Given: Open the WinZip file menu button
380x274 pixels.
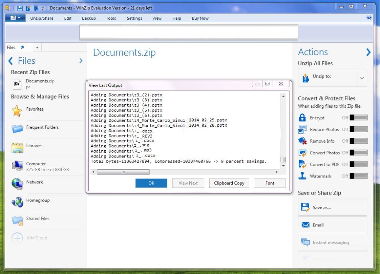Looking at the screenshot, I should pos(15,18).
